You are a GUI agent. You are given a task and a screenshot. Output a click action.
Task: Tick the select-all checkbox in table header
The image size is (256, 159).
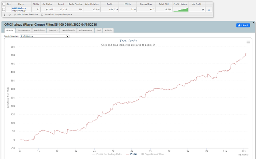coord(4,4)
